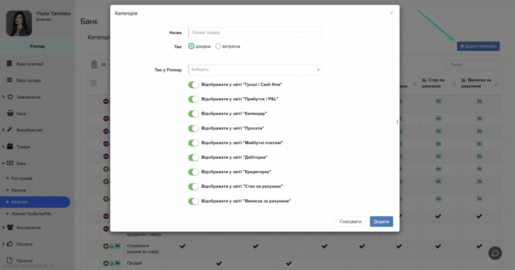The image size is (515, 270).
Task: Click the trash delete icon
Action: click(94, 64)
